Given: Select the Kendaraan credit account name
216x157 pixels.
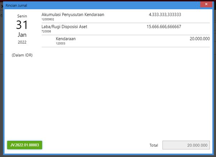Looking at the screenshot, I should (66, 39).
